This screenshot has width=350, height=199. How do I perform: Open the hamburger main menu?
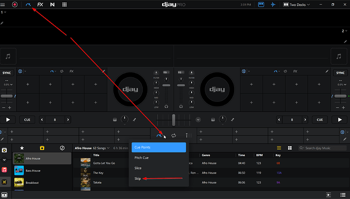(3, 5)
